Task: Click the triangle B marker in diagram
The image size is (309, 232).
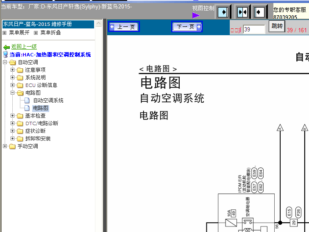Action: [305, 128]
